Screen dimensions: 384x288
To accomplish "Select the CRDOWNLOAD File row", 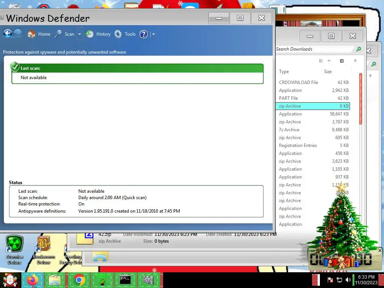I will click(x=313, y=82).
